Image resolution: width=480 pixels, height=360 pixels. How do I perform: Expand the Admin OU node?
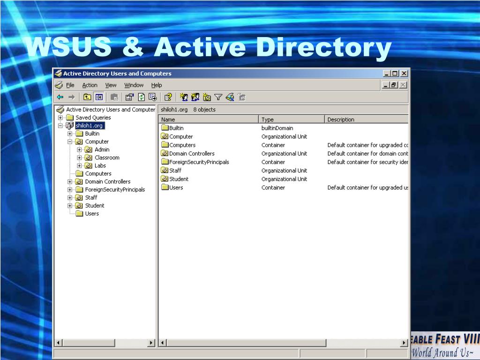(x=79, y=150)
